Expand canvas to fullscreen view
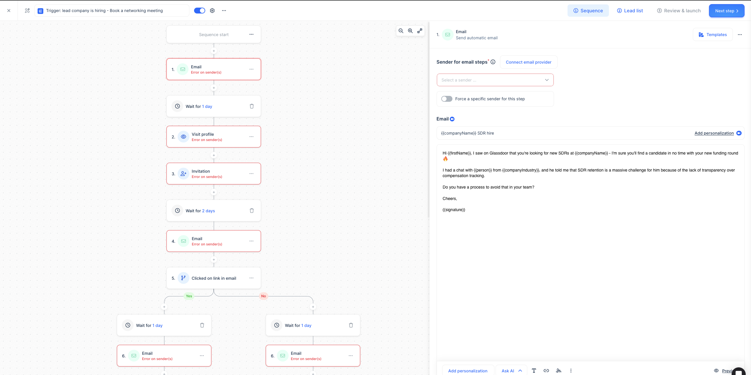The width and height of the screenshot is (751, 375). (x=420, y=31)
